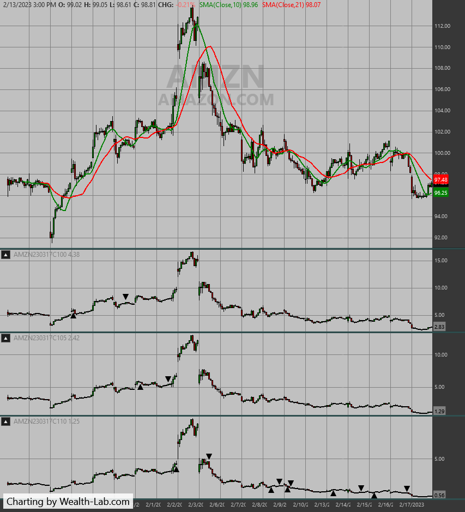Click the green SMA(Close,10) 98.96 label
The width and height of the screenshot is (465, 512).
click(x=228, y=5)
